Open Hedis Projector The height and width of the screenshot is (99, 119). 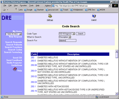[14, 63]
